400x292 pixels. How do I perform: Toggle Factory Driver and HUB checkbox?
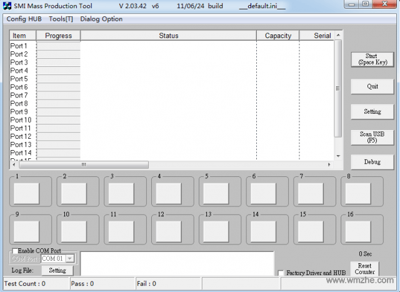point(281,273)
